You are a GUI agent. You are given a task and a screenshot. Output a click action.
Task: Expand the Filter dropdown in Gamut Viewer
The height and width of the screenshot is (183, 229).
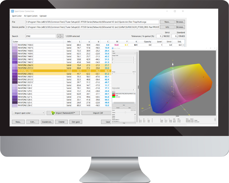123,53
